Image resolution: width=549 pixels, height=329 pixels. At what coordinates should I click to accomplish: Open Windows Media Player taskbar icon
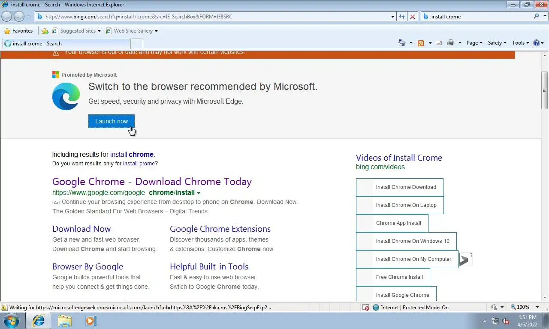click(91, 320)
